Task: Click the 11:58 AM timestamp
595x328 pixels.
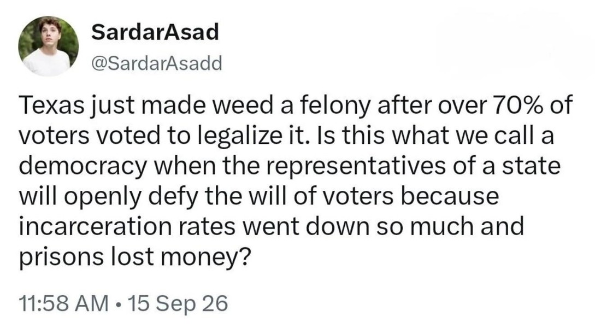Action: click(64, 304)
